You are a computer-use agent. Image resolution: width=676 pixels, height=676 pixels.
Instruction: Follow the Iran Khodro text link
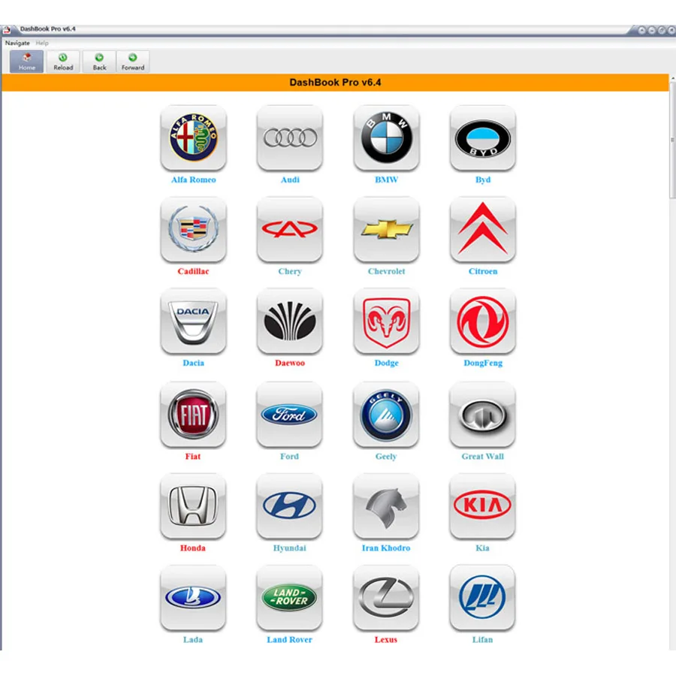(386, 548)
